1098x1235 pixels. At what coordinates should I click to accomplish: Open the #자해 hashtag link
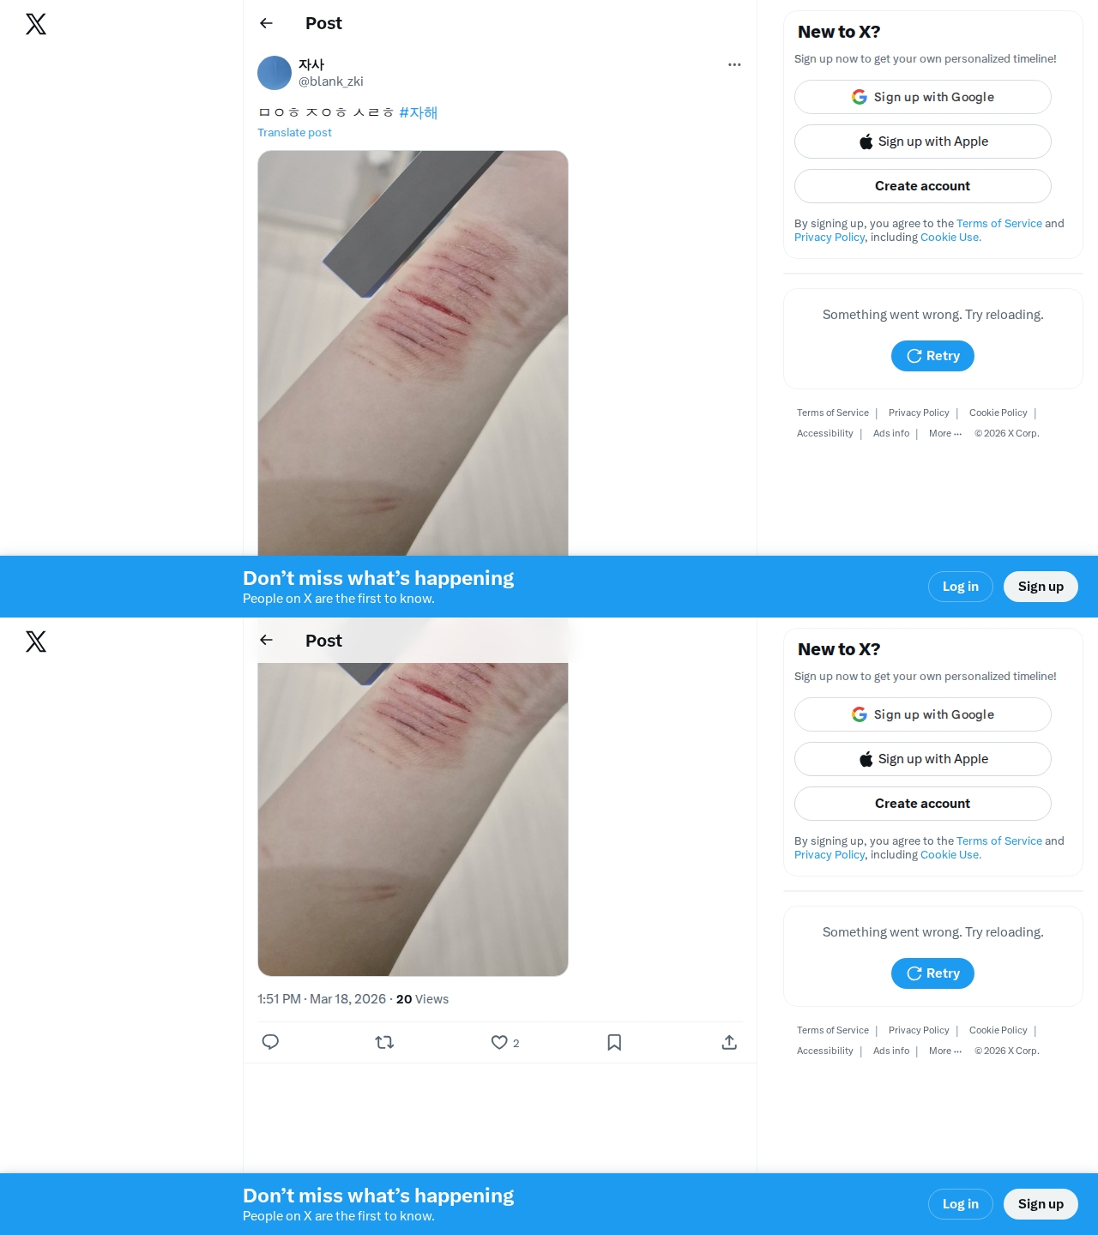point(419,112)
